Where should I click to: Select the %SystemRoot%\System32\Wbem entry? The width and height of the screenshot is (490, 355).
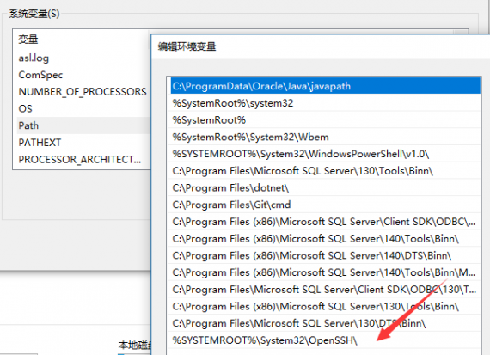click(325, 137)
